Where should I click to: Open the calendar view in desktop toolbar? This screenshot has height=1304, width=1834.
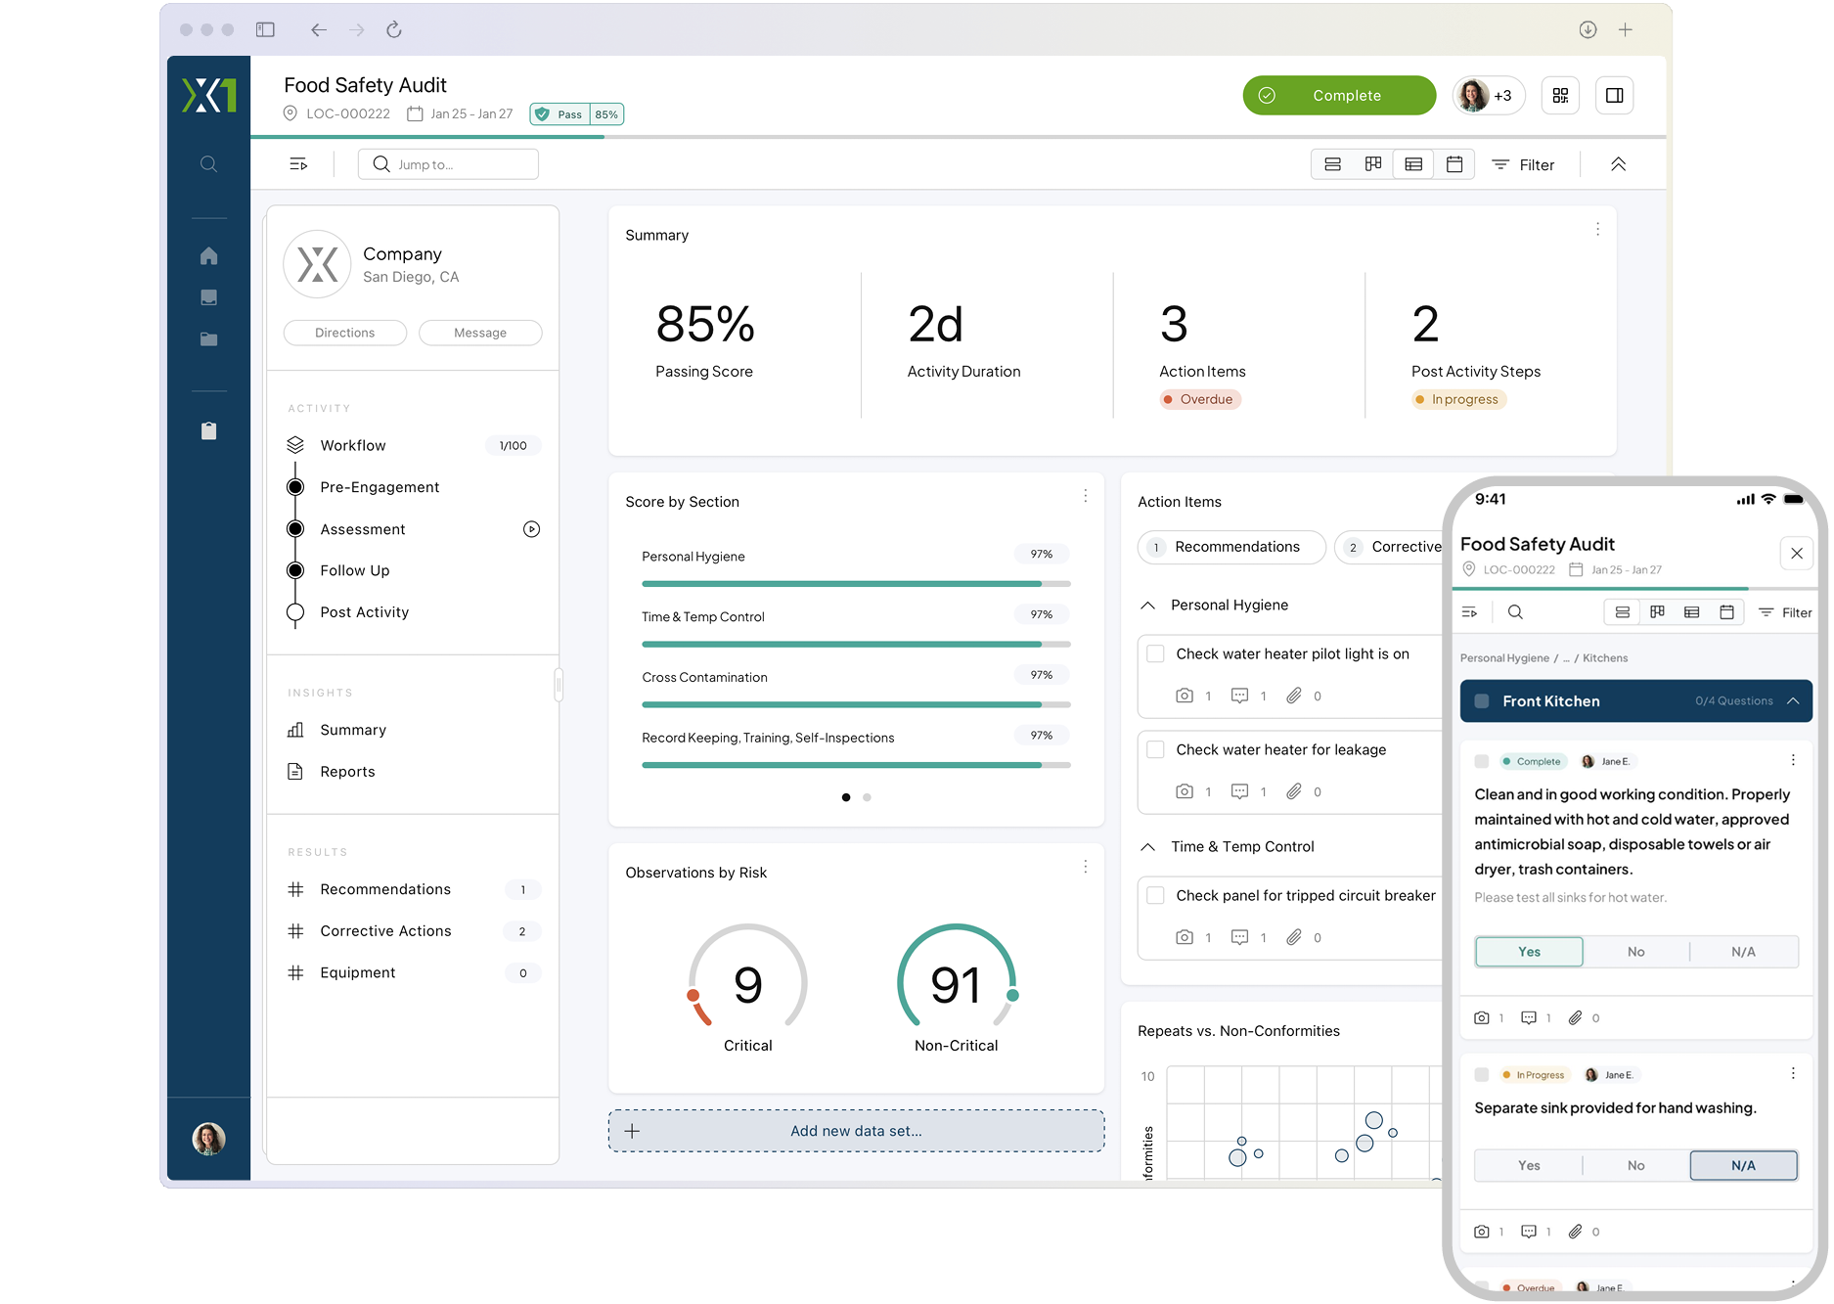point(1454,164)
